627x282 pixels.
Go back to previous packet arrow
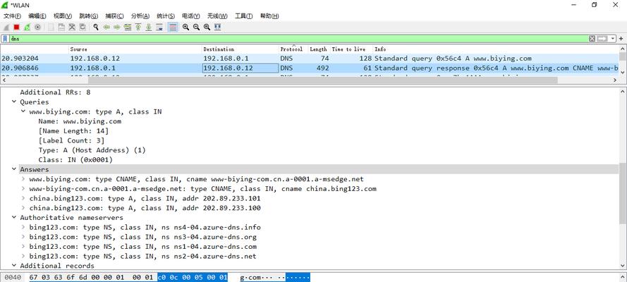106,27
